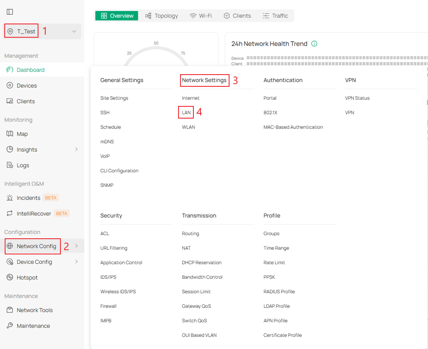The width and height of the screenshot is (428, 349).
Task: Open the WLAN settings link
Action: (x=188, y=127)
